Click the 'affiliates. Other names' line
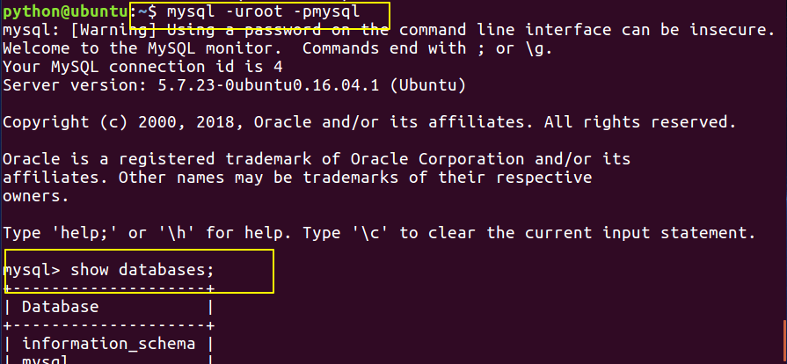 click(x=297, y=178)
